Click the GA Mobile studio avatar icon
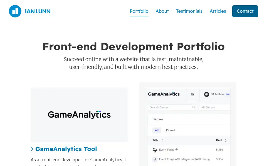The width and height of the screenshot is (267, 166). click(207, 94)
